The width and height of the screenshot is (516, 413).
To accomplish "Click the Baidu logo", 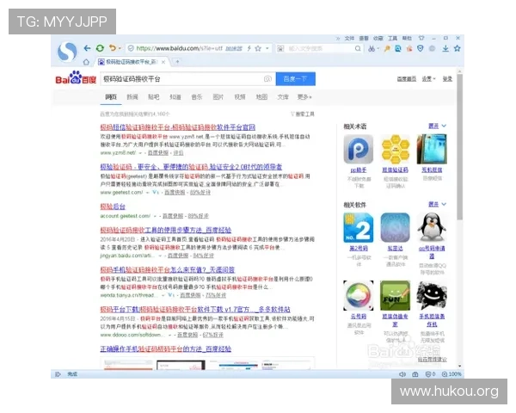I will tap(77, 80).
